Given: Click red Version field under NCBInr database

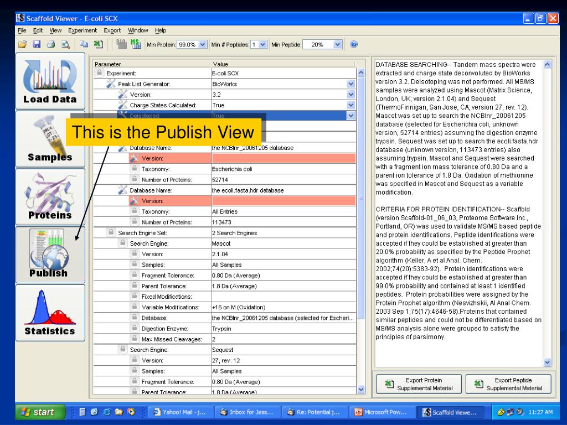Looking at the screenshot, I should pyautogui.click(x=283, y=158).
